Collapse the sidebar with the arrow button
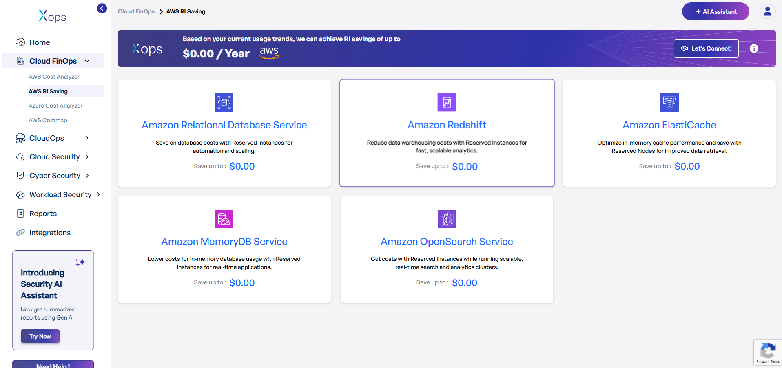 pyautogui.click(x=102, y=9)
